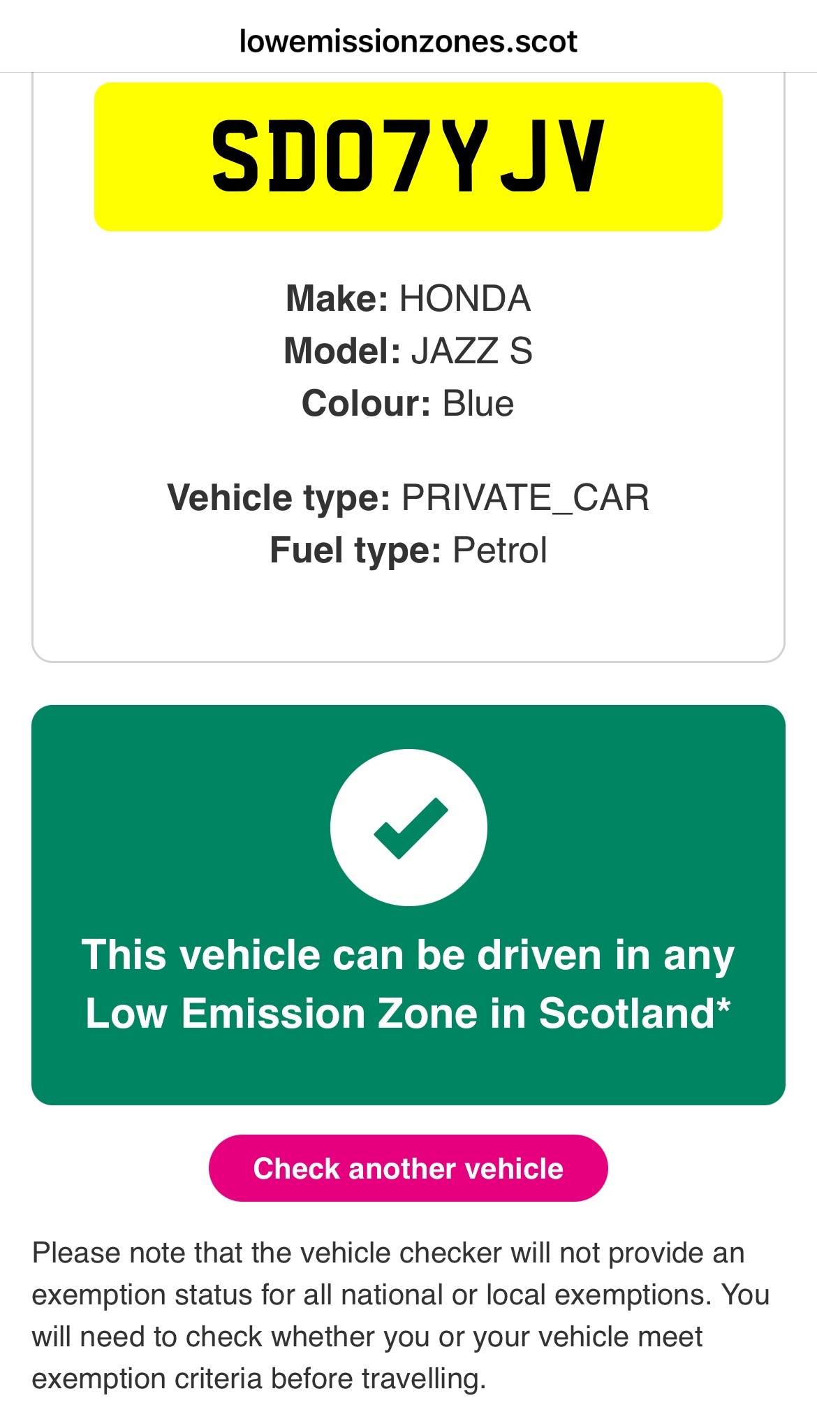Click the Petrol fuel value

[x=500, y=551]
